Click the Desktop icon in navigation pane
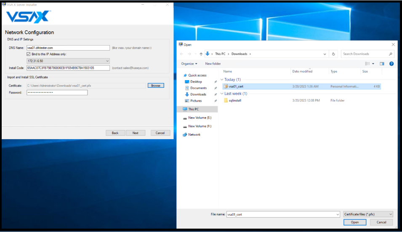The image size is (402, 232). pos(187,82)
